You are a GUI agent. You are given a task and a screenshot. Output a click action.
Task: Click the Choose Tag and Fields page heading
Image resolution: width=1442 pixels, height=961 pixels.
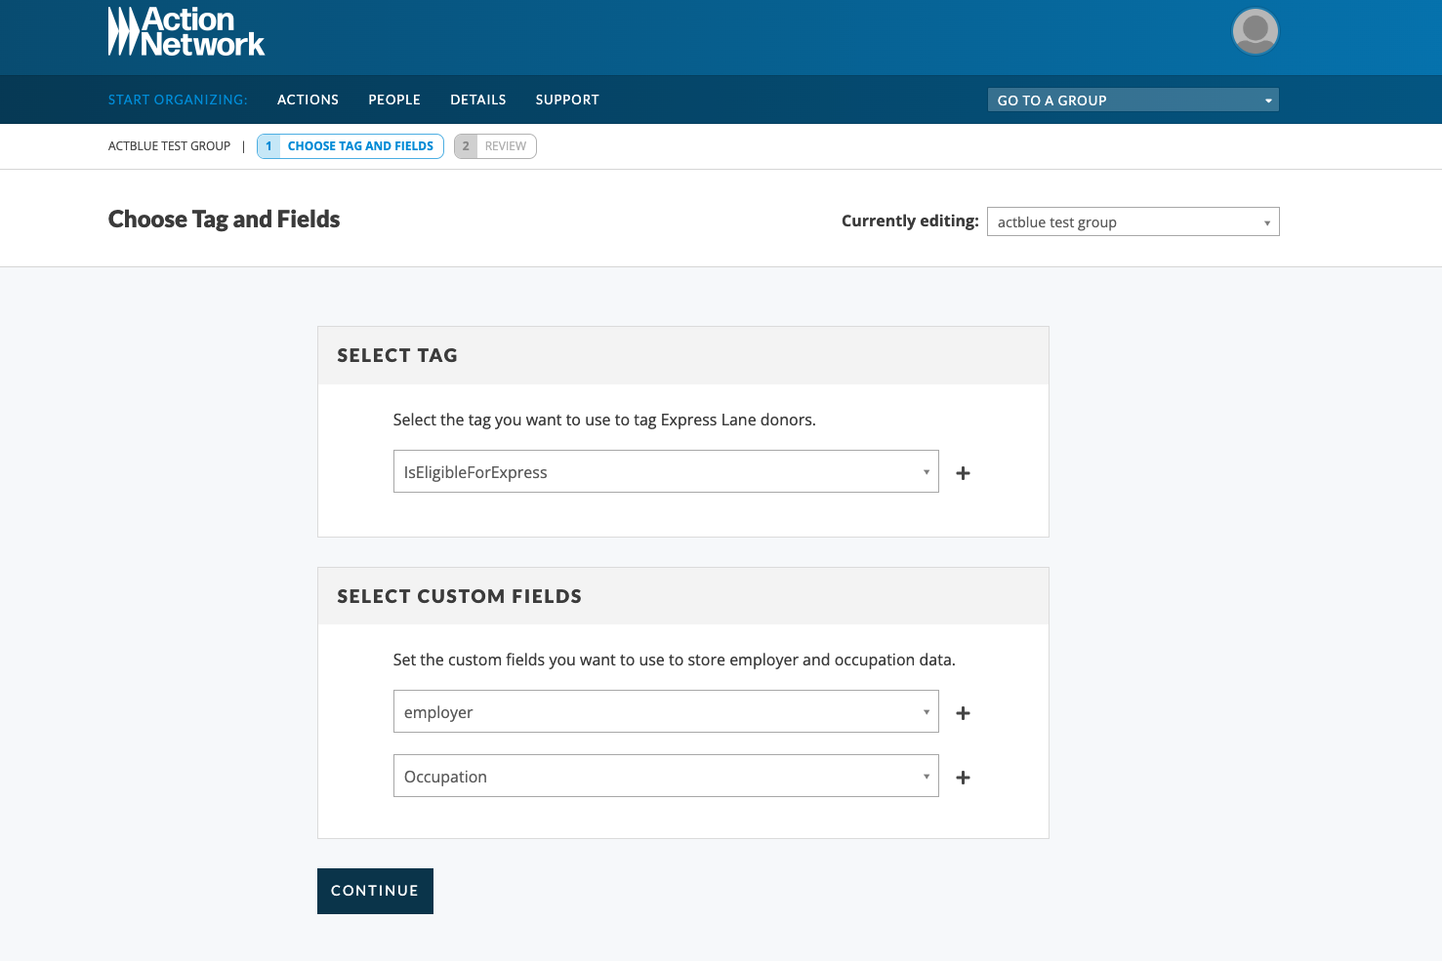tap(224, 220)
